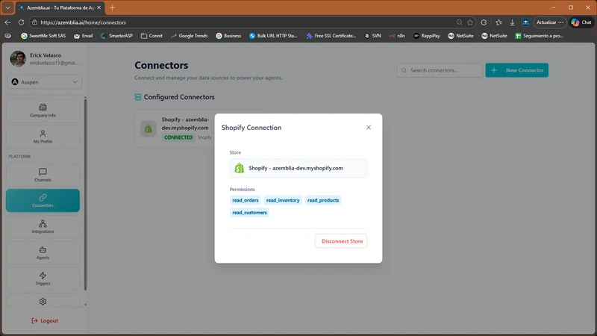Screen dimensions: 597x336
Task: Open the SmarterASP bookmark
Action: coord(117,36)
